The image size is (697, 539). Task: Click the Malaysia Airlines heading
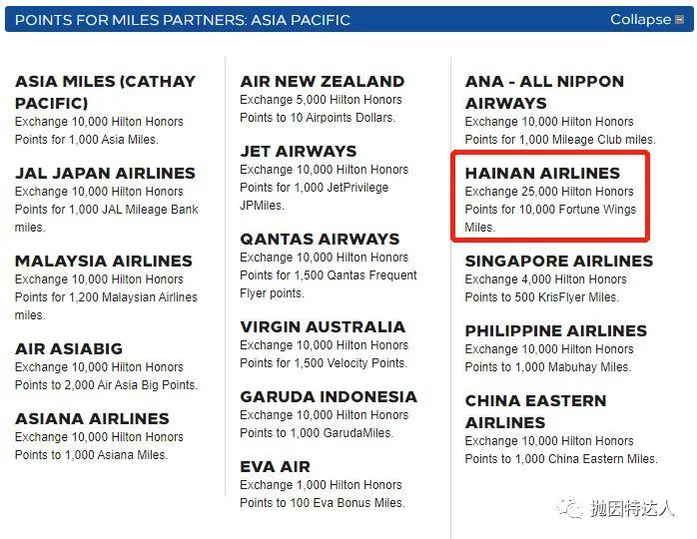point(104,261)
